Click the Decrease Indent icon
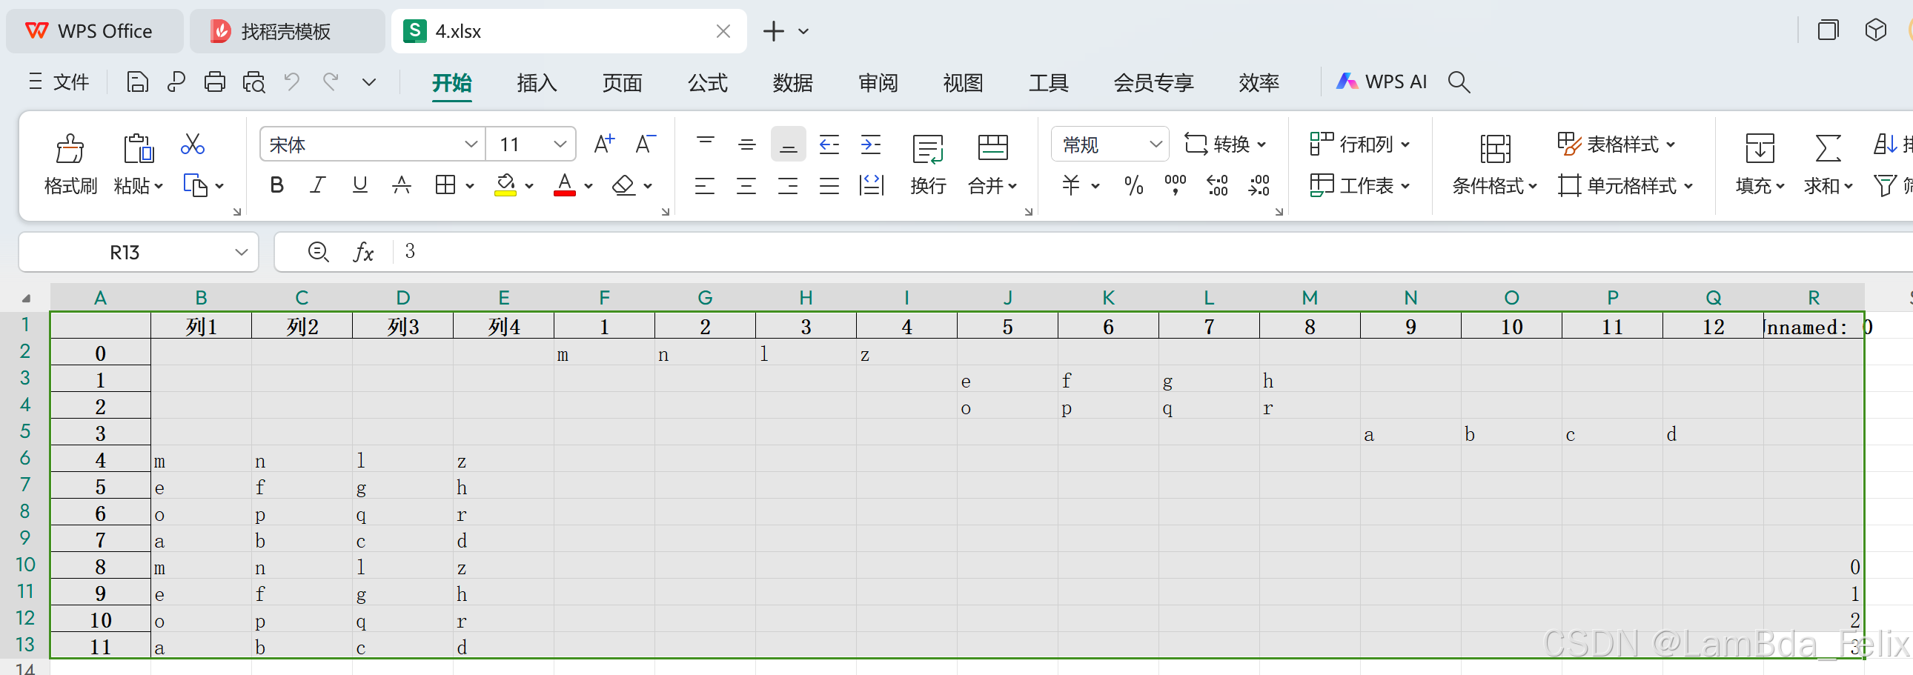This screenshot has height=675, width=1913. pyautogui.click(x=829, y=144)
